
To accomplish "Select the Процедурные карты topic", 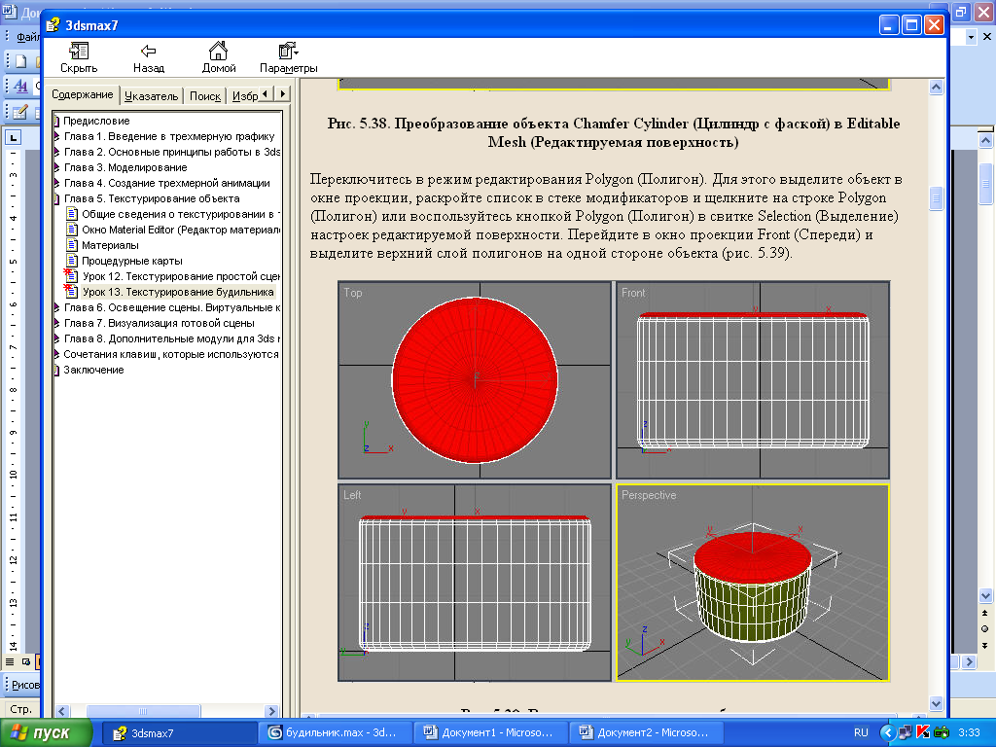I will [132, 261].
